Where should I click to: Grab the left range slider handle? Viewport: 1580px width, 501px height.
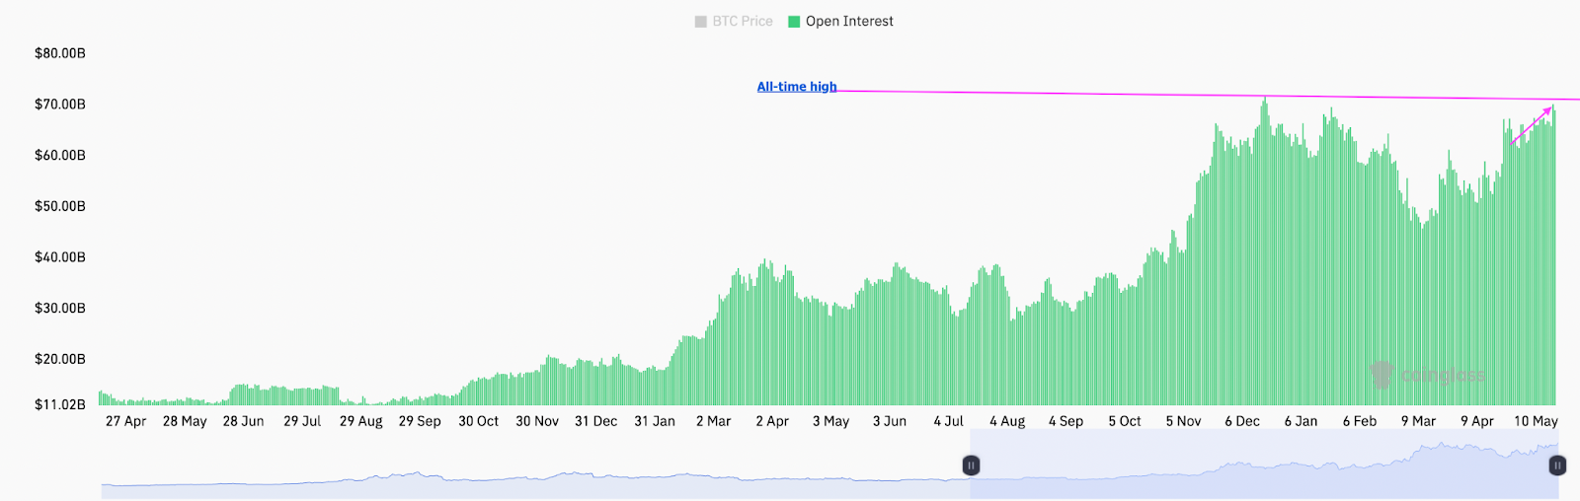point(971,465)
